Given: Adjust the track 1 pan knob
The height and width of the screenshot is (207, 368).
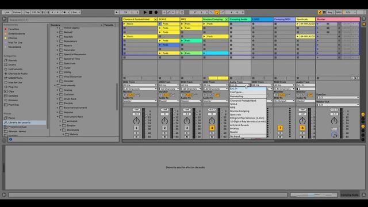Looking at the screenshot, I should [x=136, y=121].
